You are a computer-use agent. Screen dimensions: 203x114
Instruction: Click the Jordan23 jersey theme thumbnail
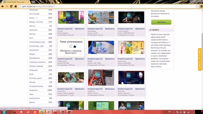(x=101, y=77)
